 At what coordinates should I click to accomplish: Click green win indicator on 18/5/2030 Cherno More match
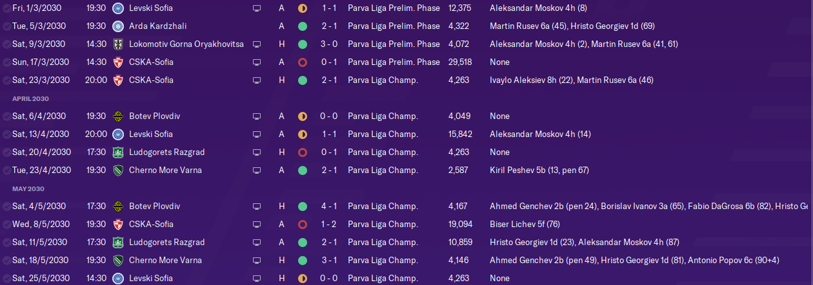click(302, 261)
